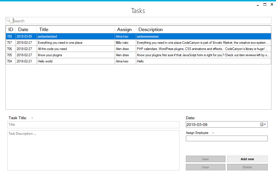Click ID cell 707
The width and height of the screenshot is (276, 176).
point(11,43)
